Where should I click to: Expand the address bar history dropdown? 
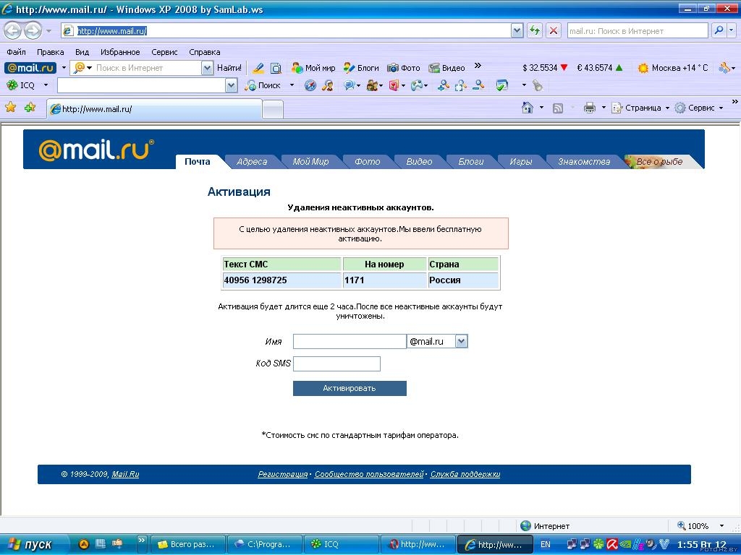click(517, 30)
